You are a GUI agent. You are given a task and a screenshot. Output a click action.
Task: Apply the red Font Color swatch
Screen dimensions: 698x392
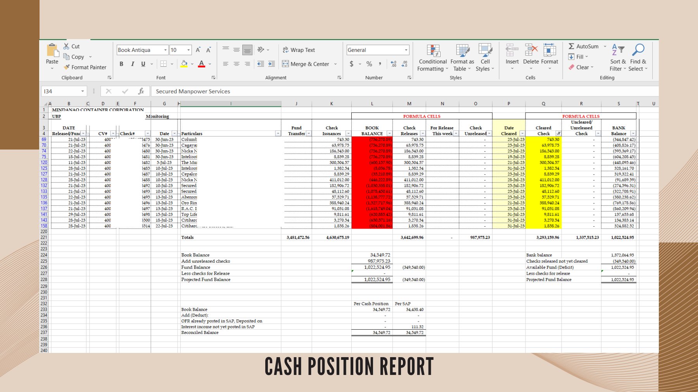[x=202, y=64]
